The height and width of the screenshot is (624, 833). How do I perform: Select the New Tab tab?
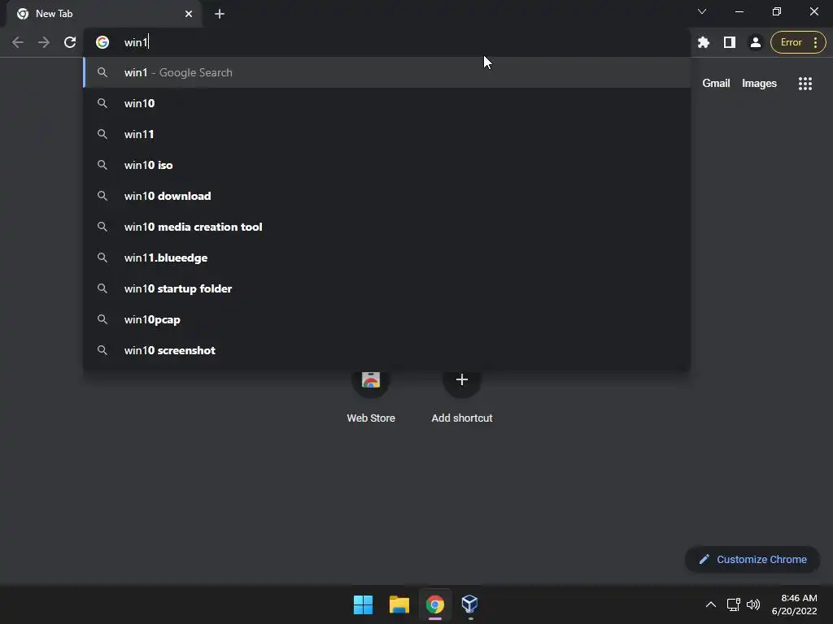pyautogui.click(x=104, y=14)
